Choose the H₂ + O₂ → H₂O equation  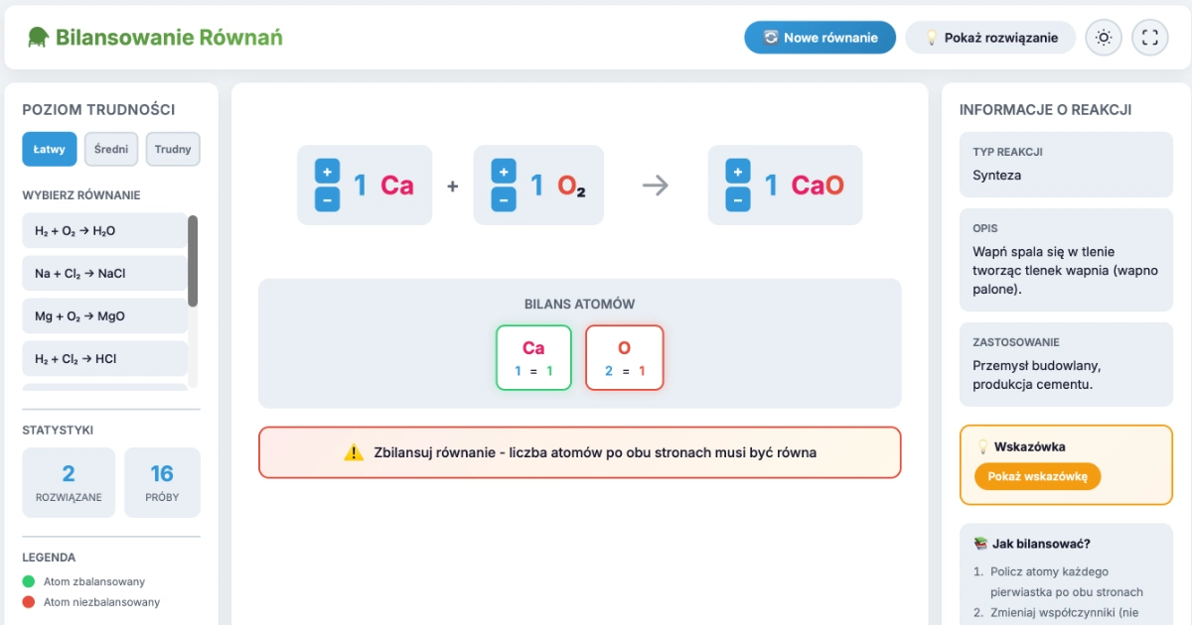click(x=104, y=231)
